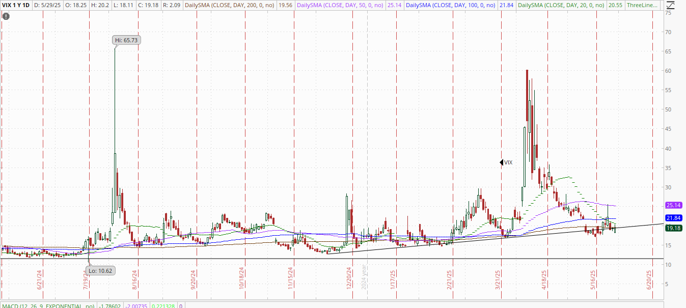Click the 4/18/25 expiration date marker
The image size is (686, 308).
coord(544,279)
